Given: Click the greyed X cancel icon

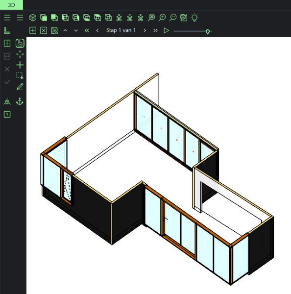Looking at the screenshot, I should coord(7,69).
